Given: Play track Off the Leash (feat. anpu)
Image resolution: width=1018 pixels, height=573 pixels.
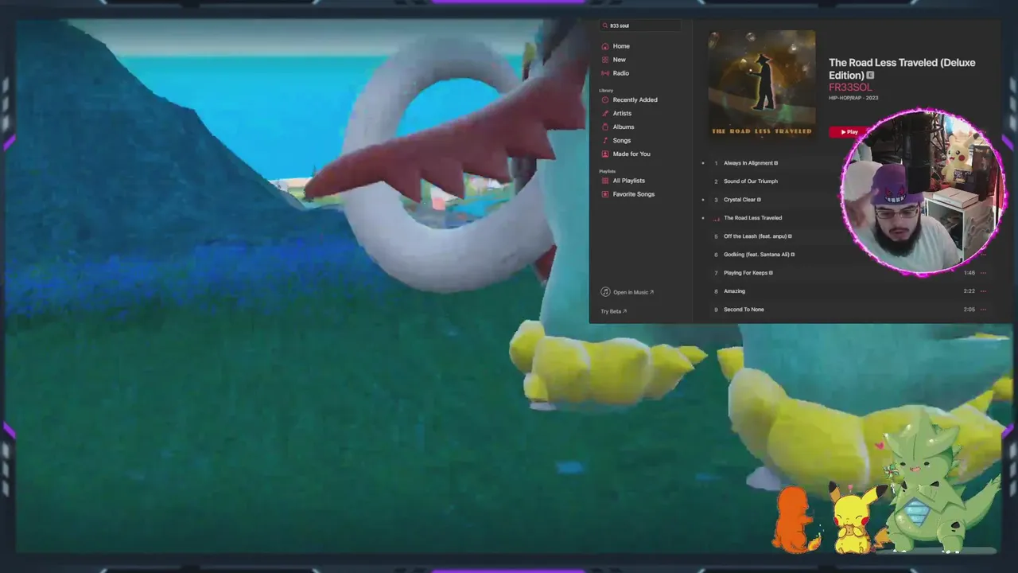Looking at the screenshot, I should pos(757,236).
